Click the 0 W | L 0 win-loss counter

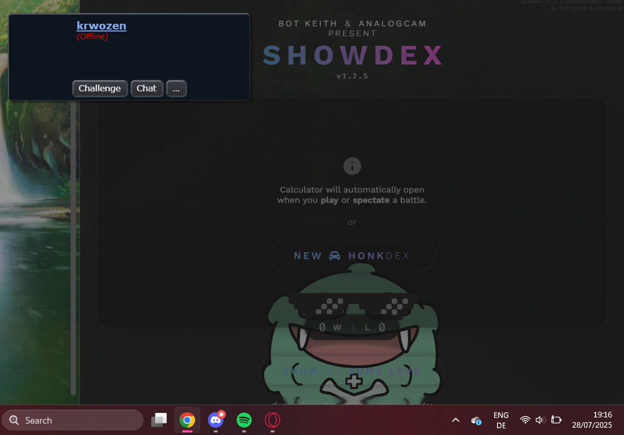[x=352, y=327]
